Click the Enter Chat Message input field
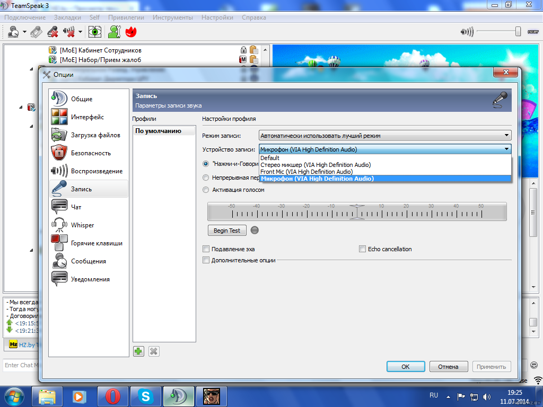543x407 pixels. tap(21, 365)
